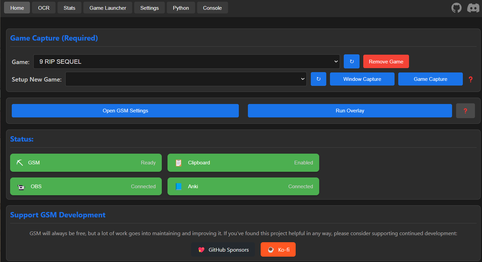Expand the Setup New Game dropdown
This screenshot has height=262, width=482.
pyautogui.click(x=186, y=79)
